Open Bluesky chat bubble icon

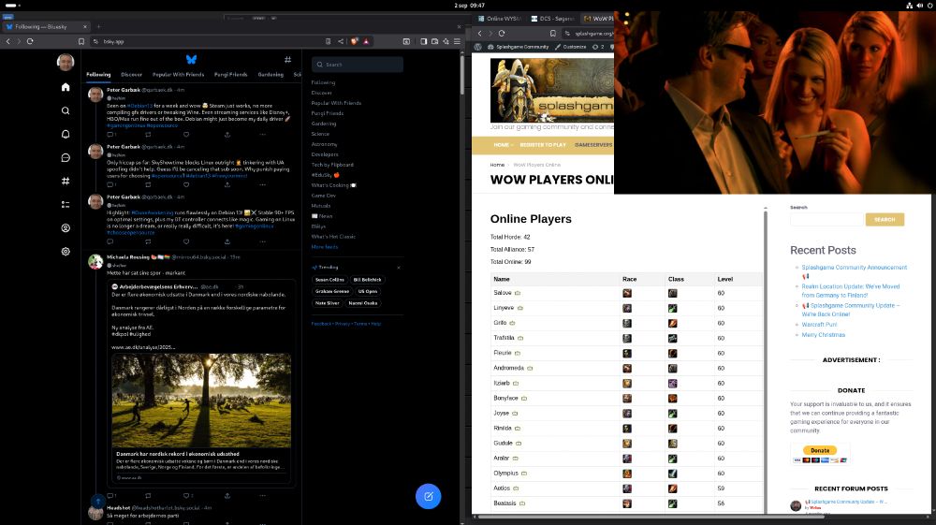click(66, 157)
